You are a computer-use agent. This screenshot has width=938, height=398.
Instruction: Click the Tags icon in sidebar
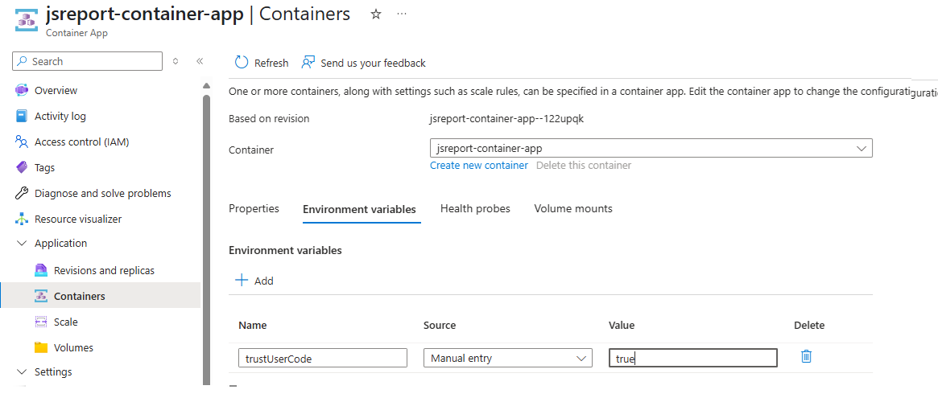pos(22,167)
